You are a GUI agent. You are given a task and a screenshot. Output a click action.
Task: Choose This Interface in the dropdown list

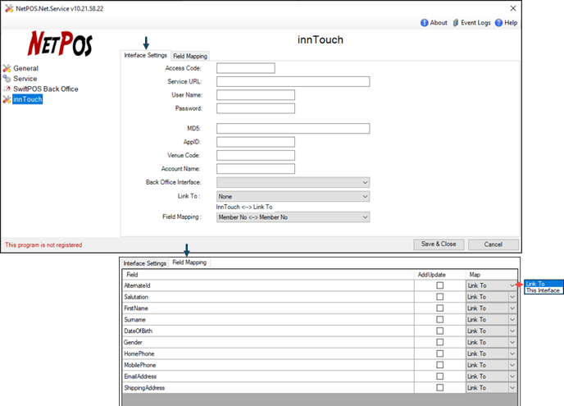coord(544,290)
